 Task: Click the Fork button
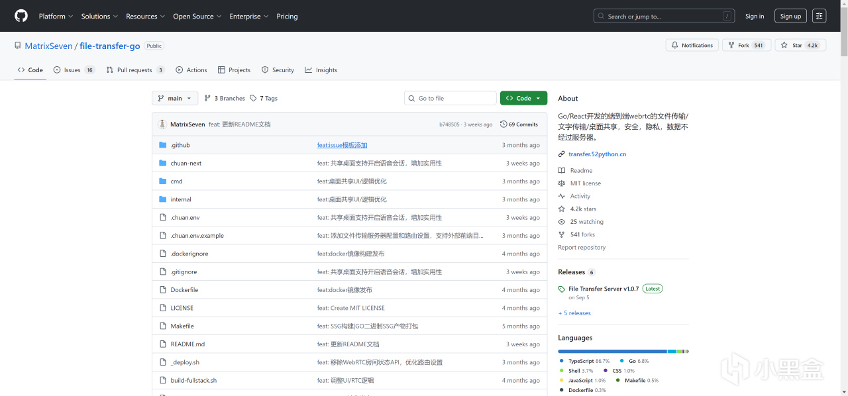click(x=746, y=45)
